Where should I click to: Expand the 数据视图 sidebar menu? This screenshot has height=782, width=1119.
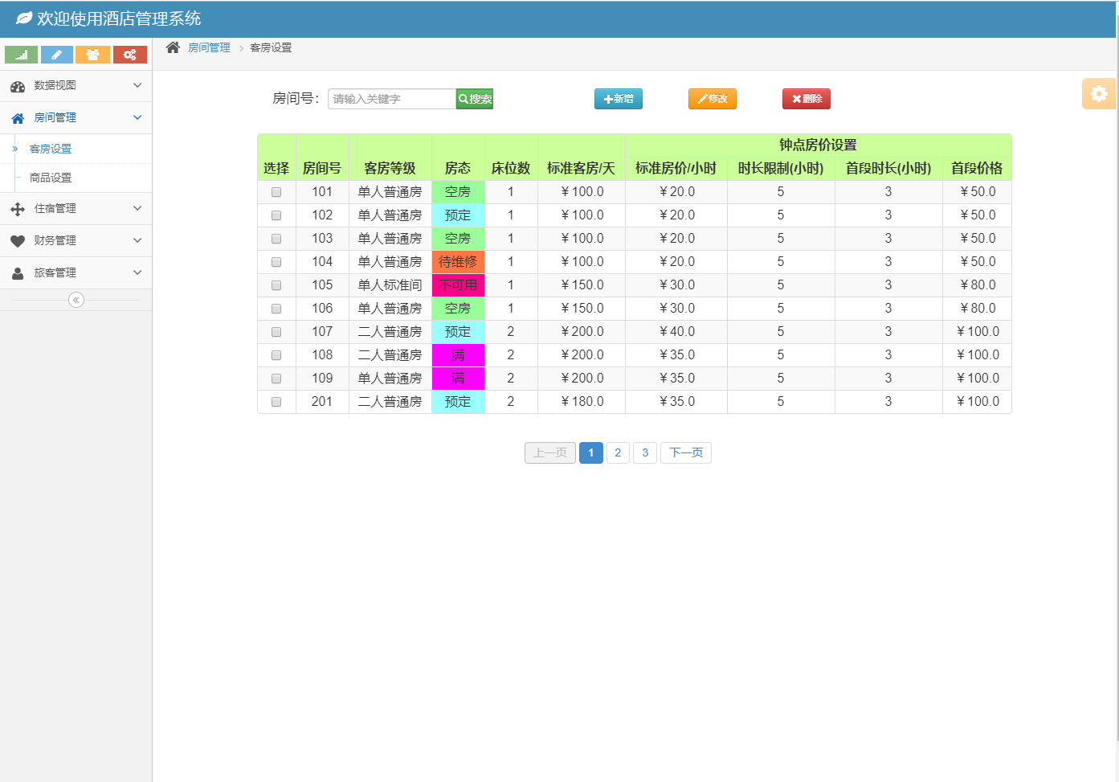(x=76, y=85)
